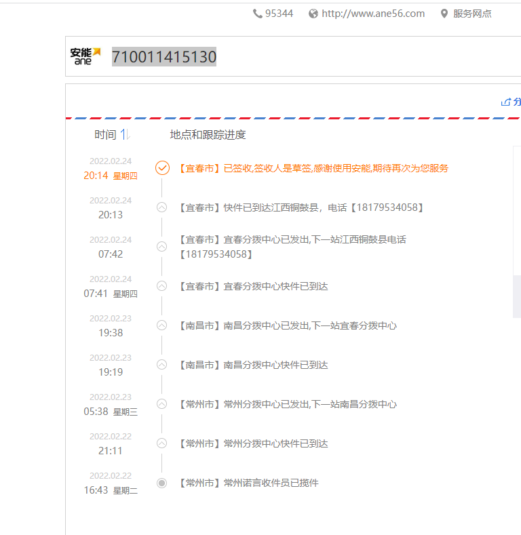Click the step icon for 常州分拨中心已发出
Image resolution: width=521 pixels, height=535 pixels.
click(x=162, y=404)
